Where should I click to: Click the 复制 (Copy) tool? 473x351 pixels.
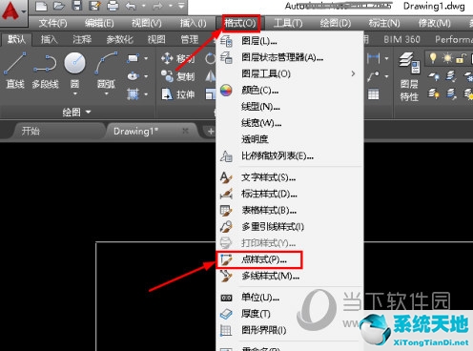(177, 76)
